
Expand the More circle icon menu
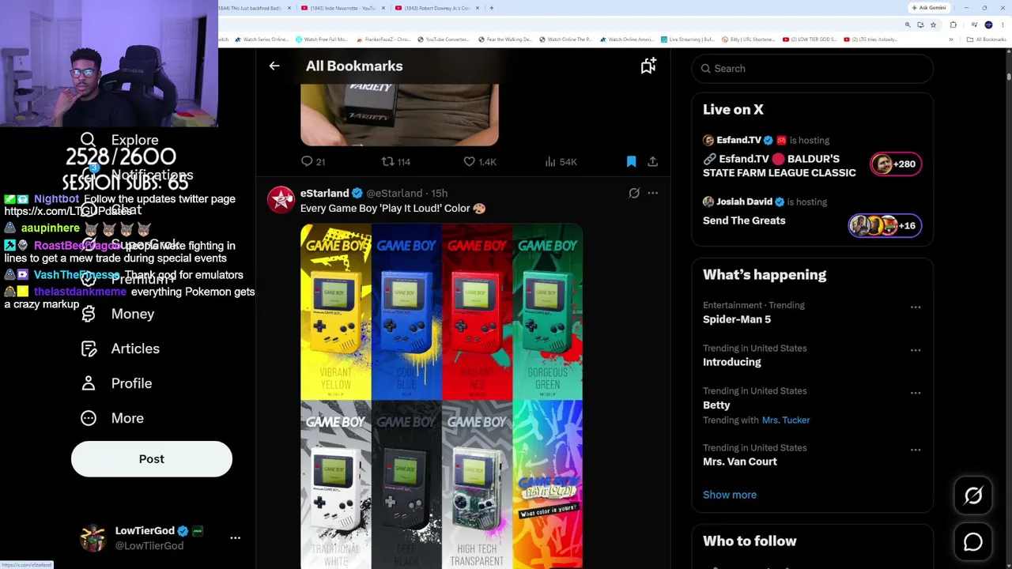coord(89,418)
